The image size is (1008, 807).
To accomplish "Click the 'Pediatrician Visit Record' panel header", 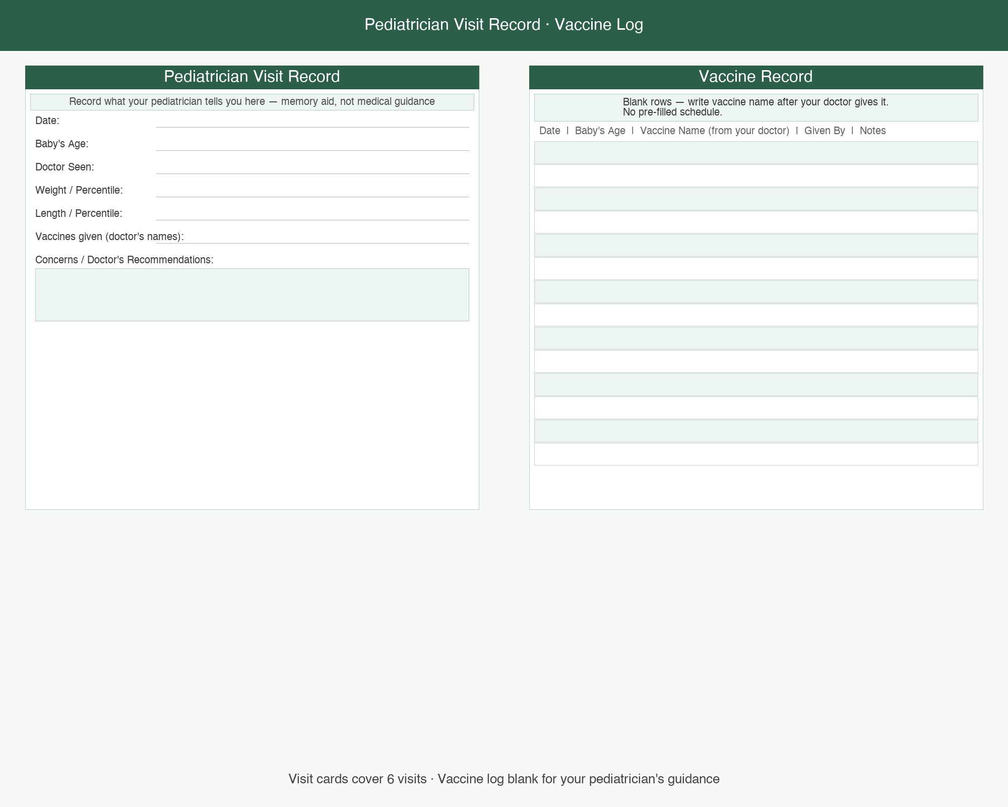I will (x=252, y=77).
